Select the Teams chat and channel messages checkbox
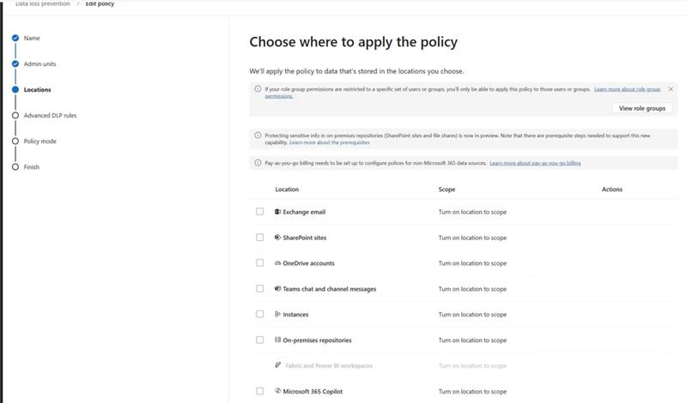 (260, 289)
